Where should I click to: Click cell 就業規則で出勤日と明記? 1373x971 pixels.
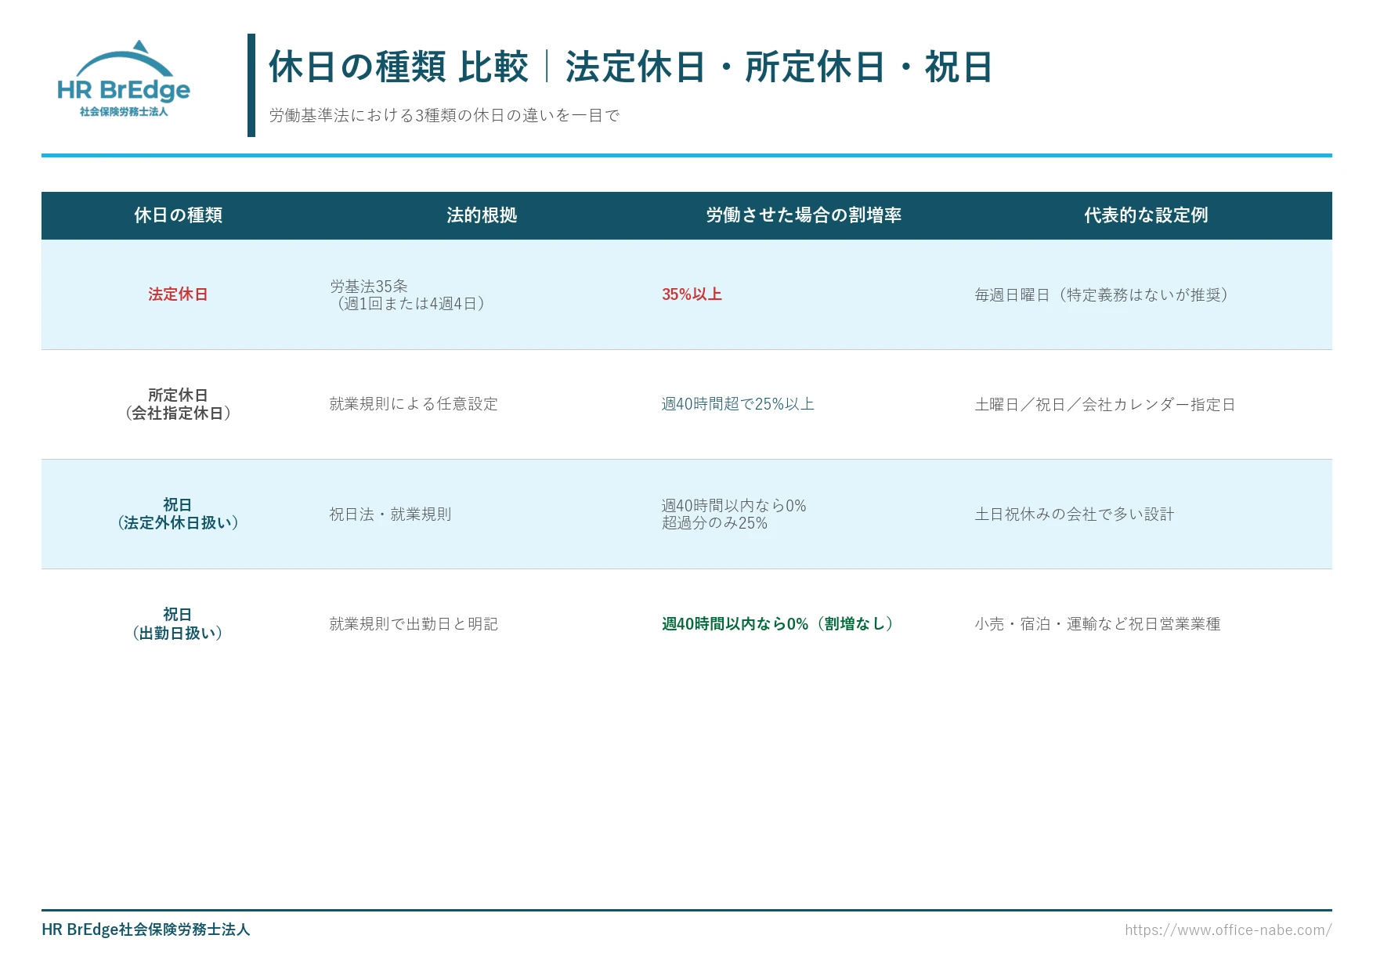click(414, 623)
